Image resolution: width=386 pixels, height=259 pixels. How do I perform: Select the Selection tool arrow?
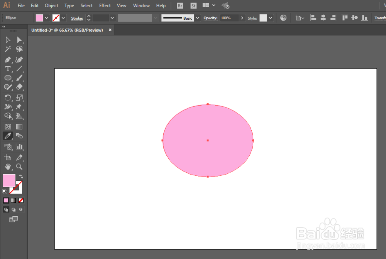tap(8, 40)
